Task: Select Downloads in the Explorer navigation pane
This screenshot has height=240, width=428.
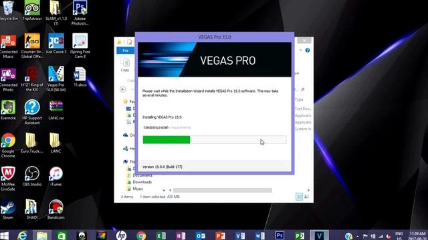Action: (x=142, y=182)
